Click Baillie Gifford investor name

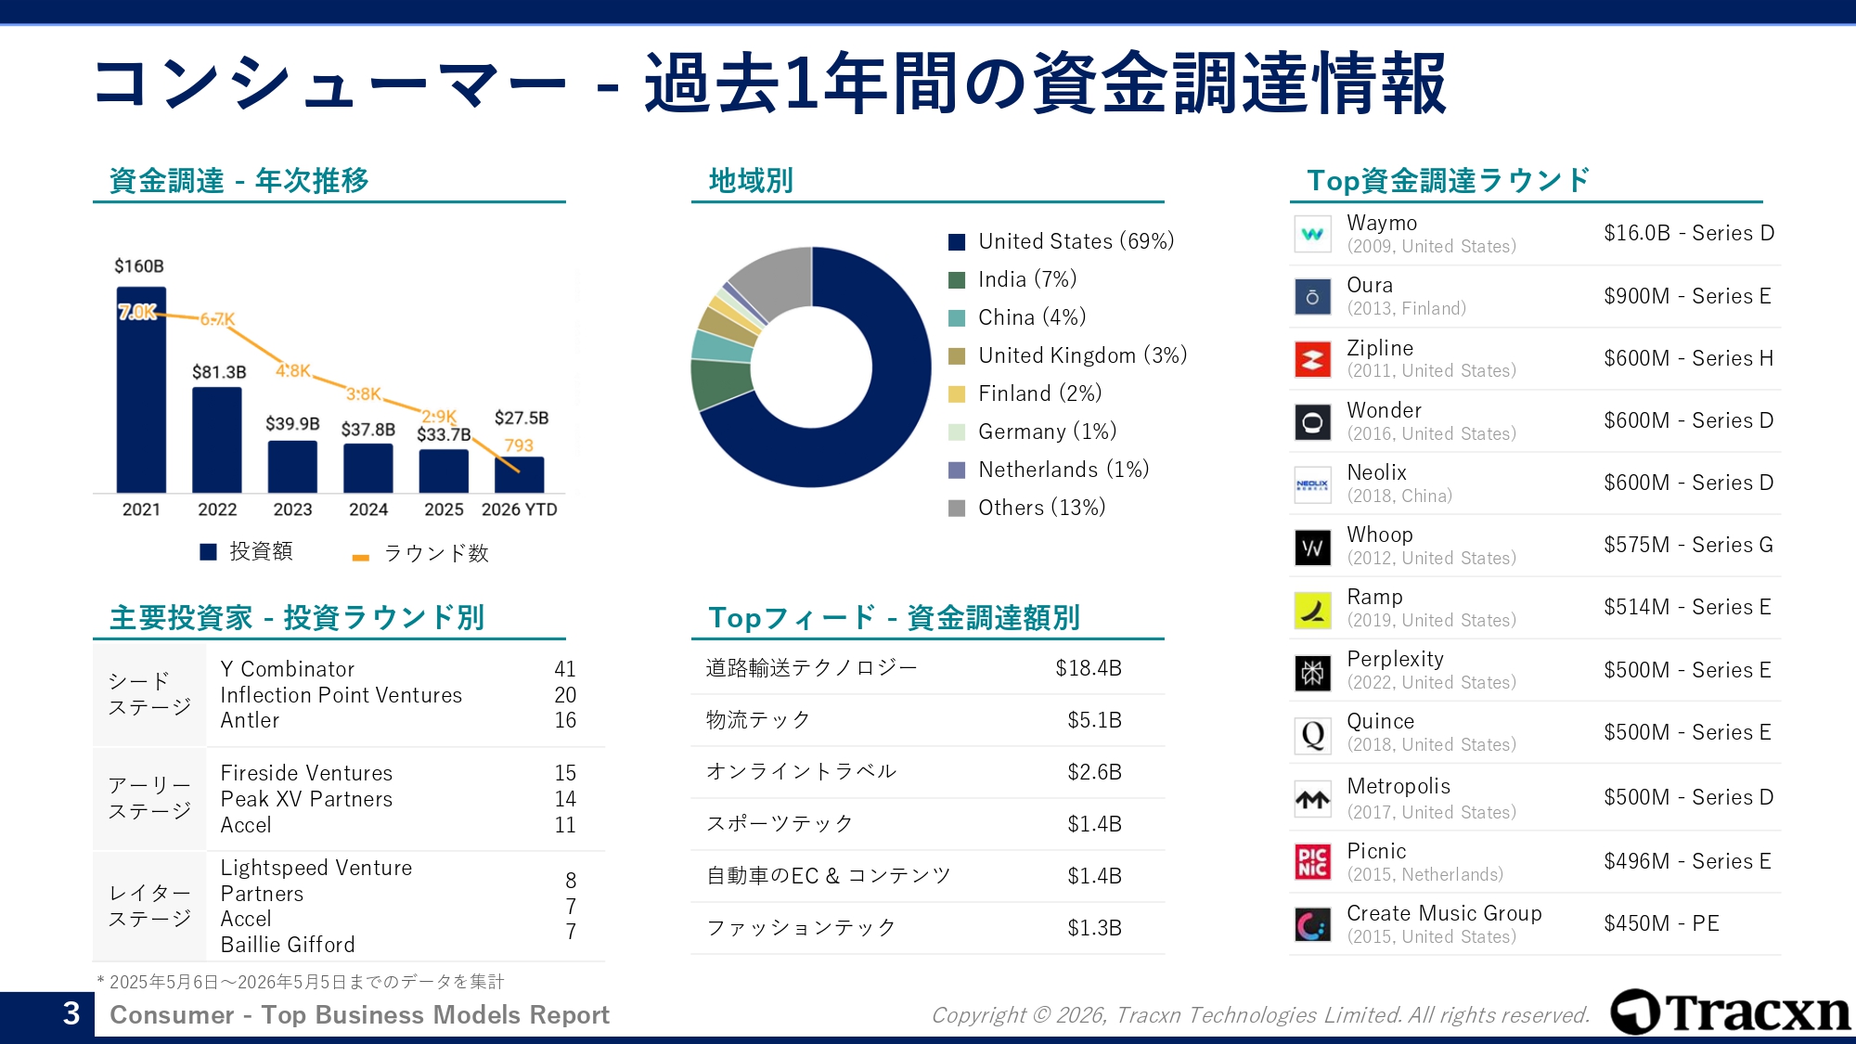pos(288,945)
